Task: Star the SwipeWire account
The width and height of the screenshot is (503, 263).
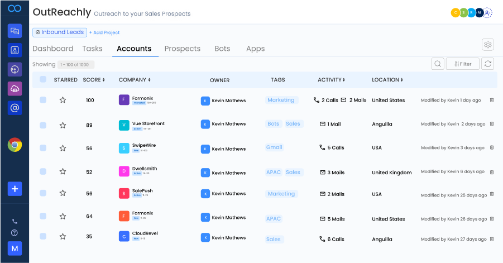Action: pyautogui.click(x=63, y=148)
